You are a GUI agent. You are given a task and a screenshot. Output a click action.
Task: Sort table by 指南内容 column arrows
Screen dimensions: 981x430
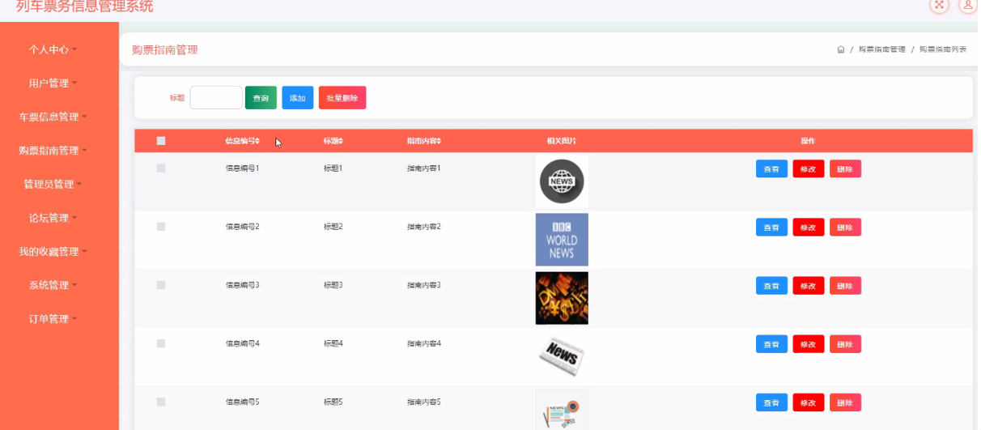click(x=439, y=141)
